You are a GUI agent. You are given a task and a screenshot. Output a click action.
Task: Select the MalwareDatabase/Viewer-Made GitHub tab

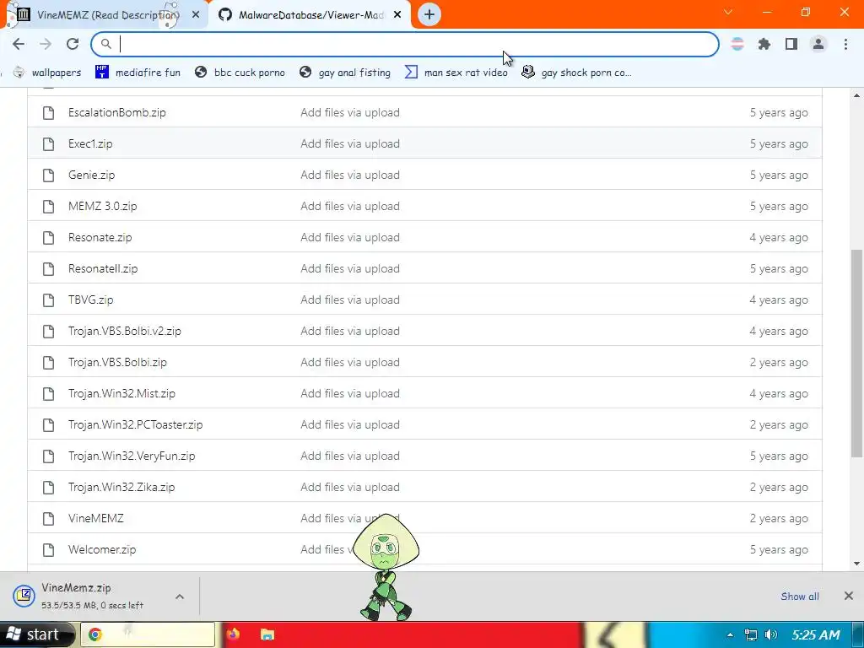[x=310, y=15]
